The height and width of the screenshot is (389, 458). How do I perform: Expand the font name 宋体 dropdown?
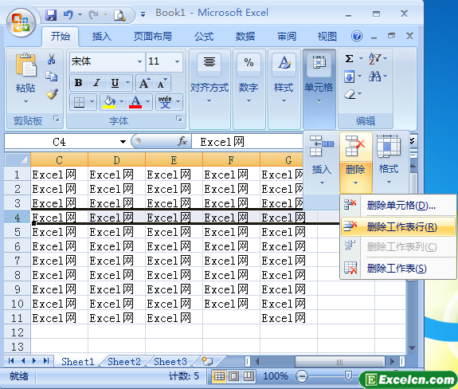tap(139, 61)
